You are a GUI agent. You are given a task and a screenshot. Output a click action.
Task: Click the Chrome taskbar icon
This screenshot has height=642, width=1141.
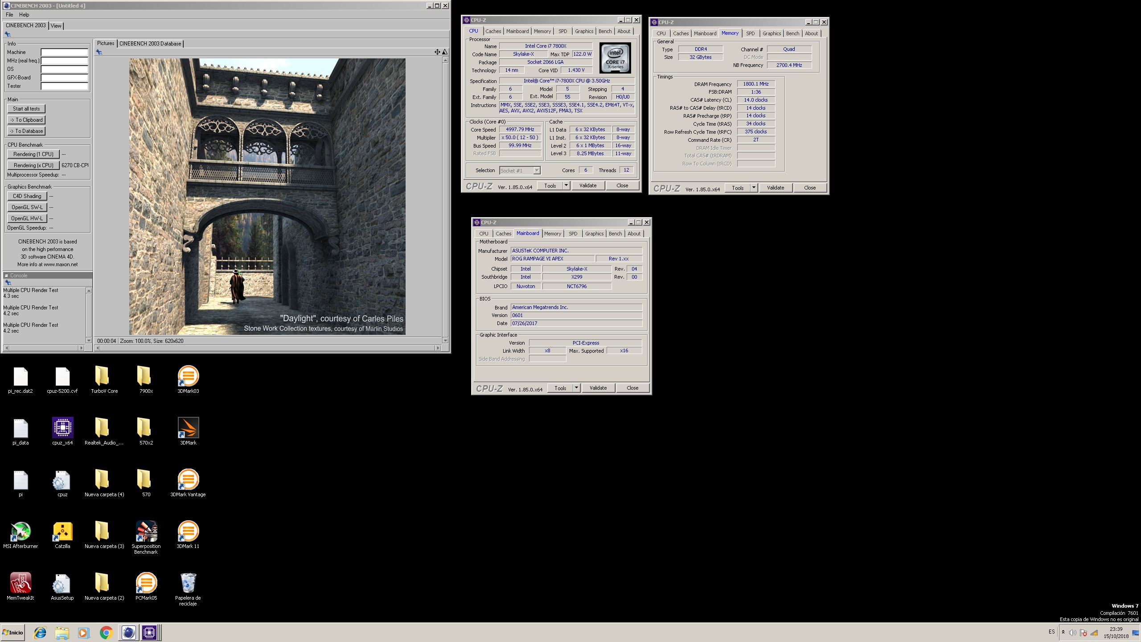[x=106, y=633]
